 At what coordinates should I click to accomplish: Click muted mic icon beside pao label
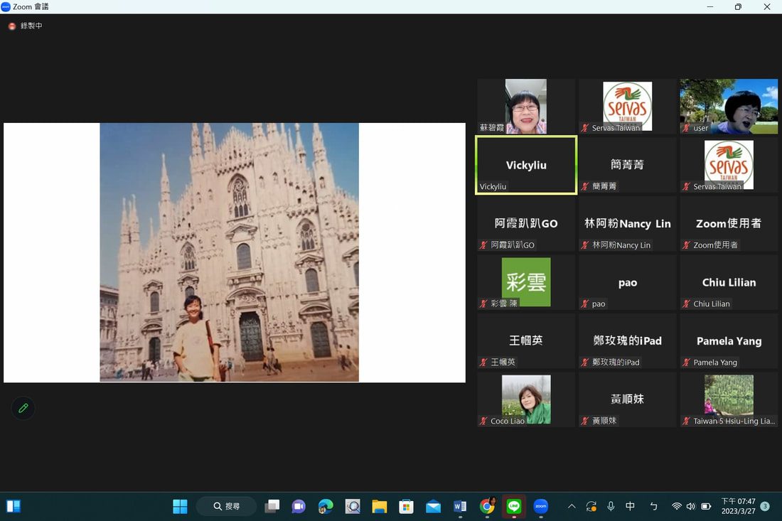click(x=585, y=304)
